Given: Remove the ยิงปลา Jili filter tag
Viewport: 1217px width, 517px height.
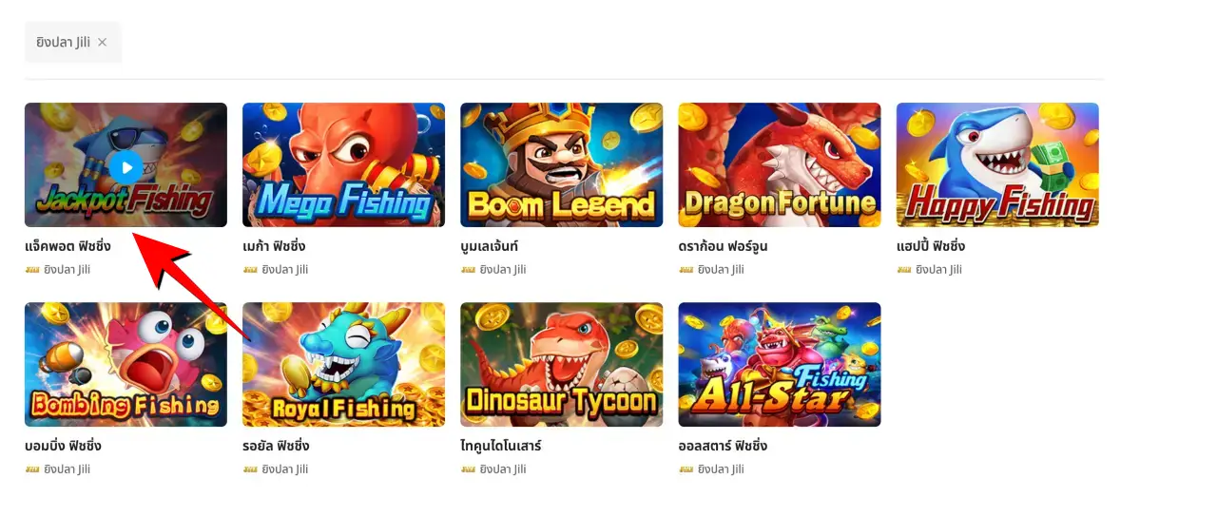Looking at the screenshot, I should (x=103, y=43).
